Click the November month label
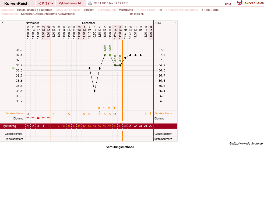 pyautogui.click(x=32, y=23)
